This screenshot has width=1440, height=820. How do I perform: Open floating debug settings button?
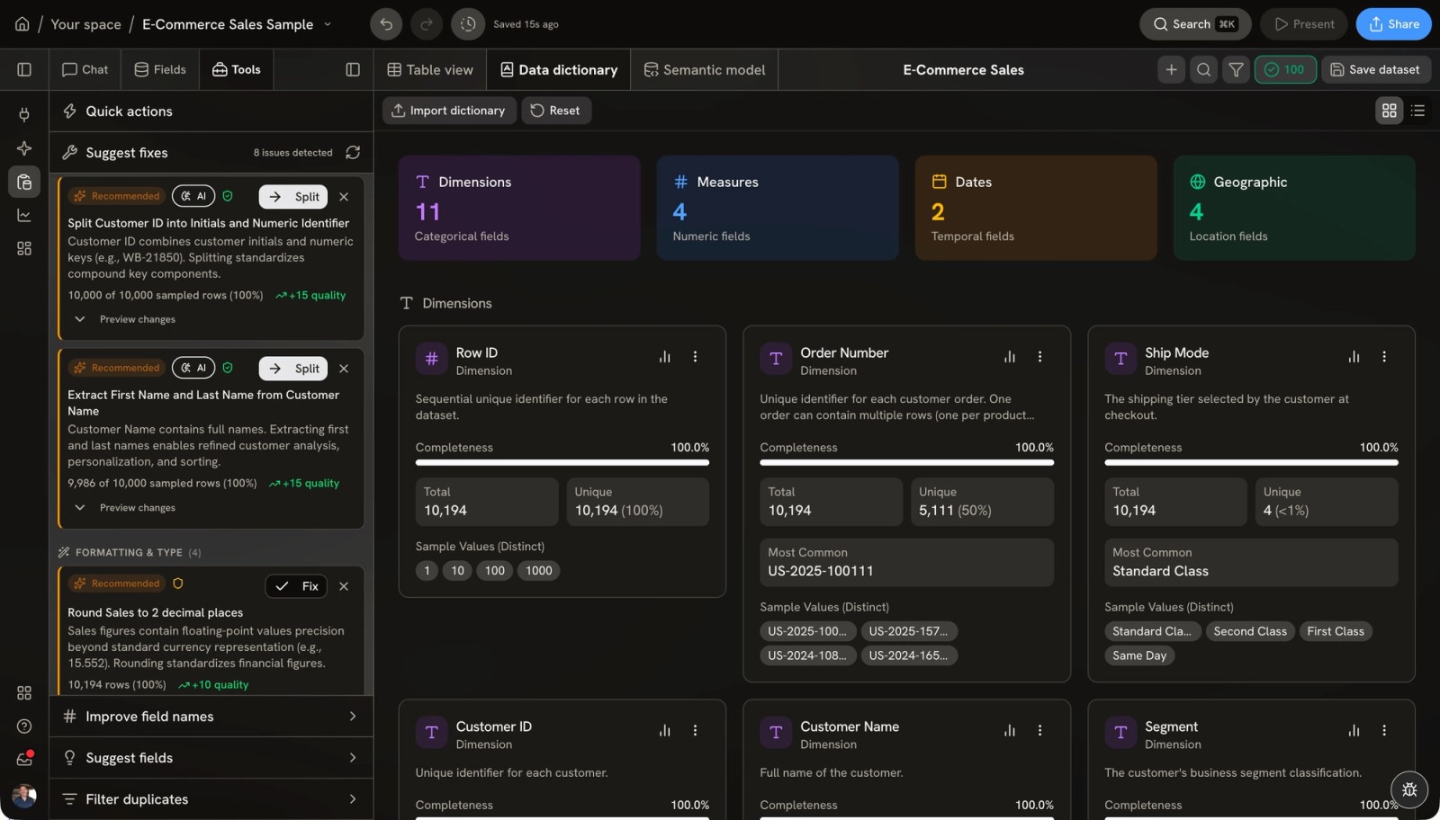coord(1409,790)
